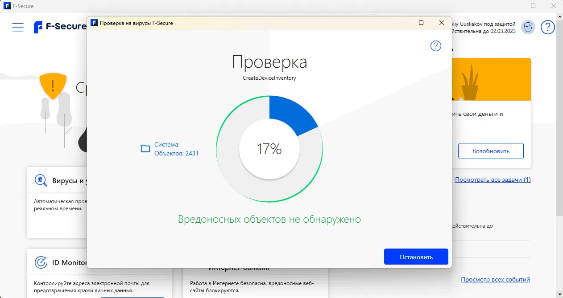Close the Проверка на вирусы dialog
Screen dimensions: 563x298
point(441,23)
